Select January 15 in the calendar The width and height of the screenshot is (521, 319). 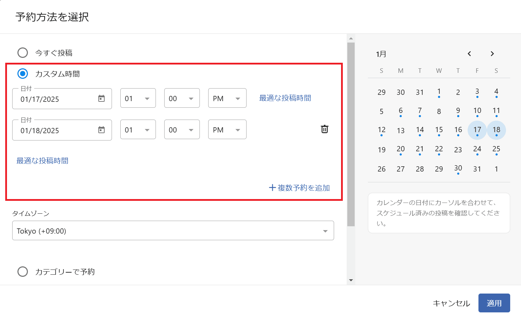439,130
